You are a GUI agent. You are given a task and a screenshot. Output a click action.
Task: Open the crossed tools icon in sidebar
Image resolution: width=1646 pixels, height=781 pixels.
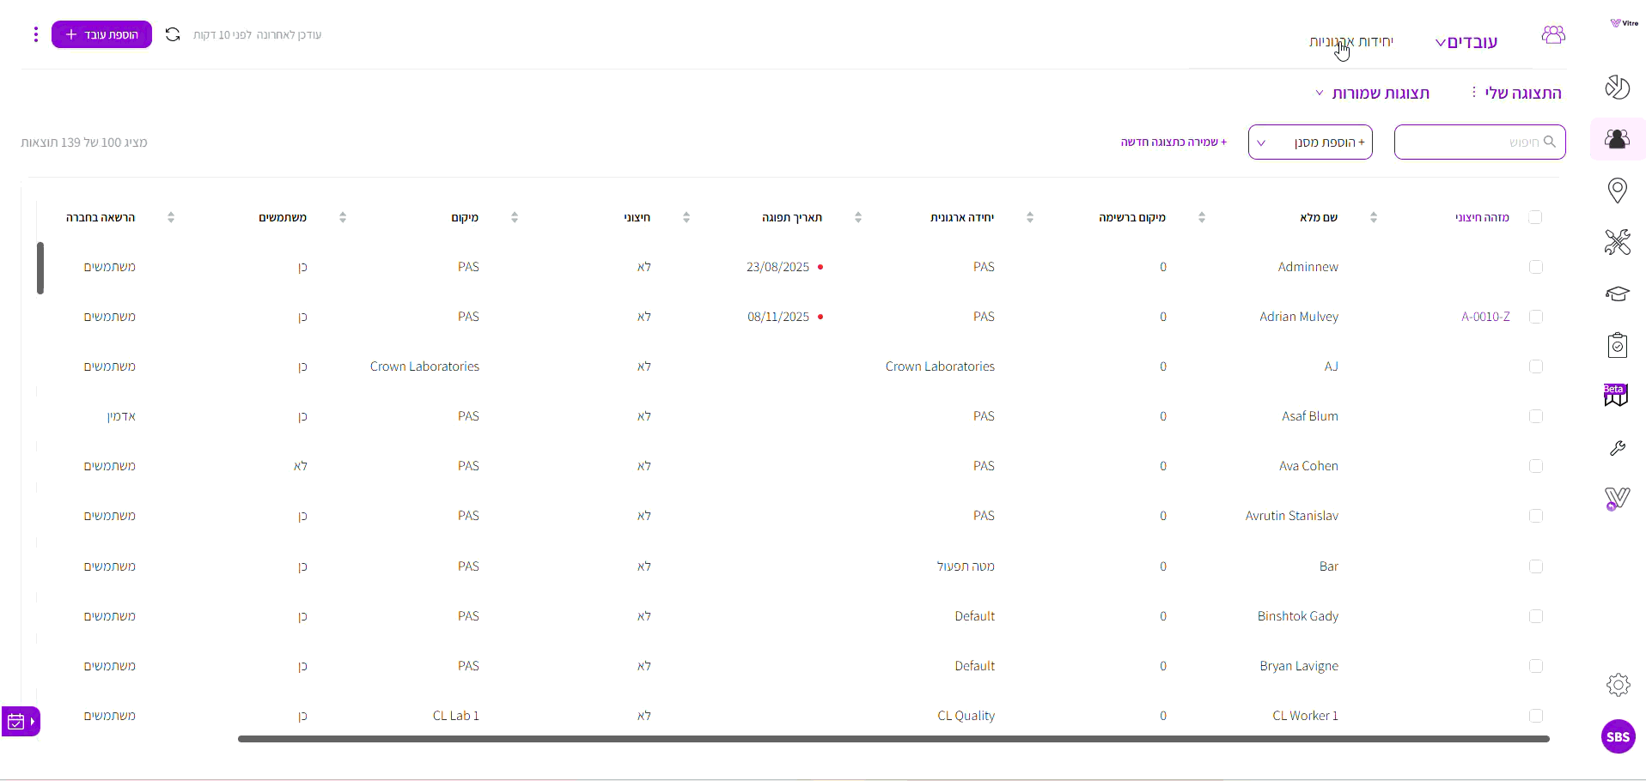click(1617, 242)
